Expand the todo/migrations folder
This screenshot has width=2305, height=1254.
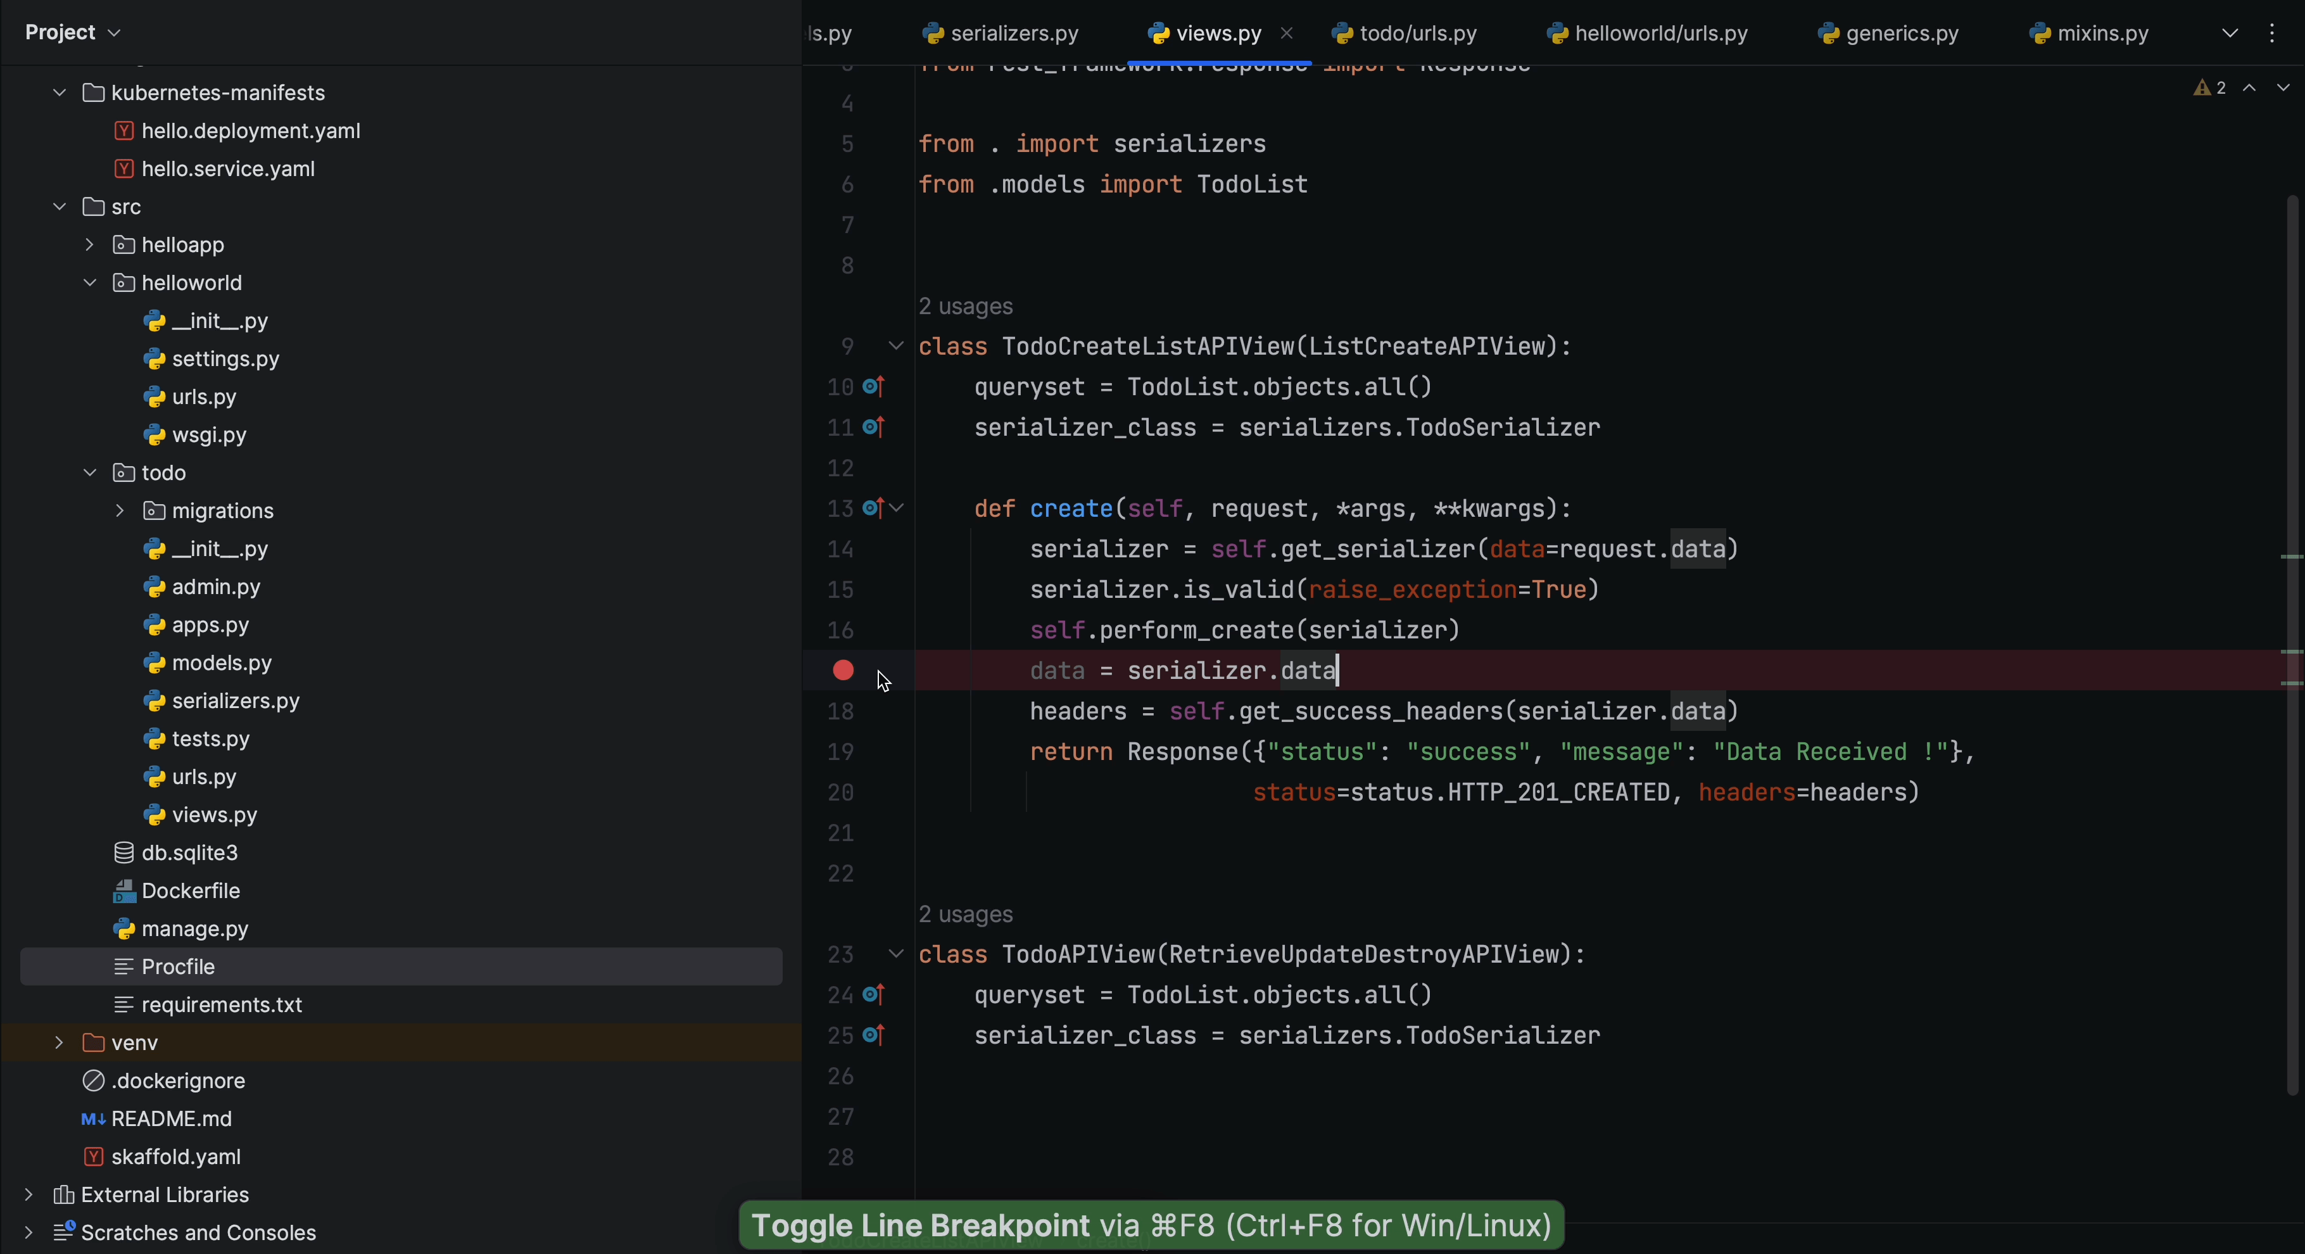(120, 510)
